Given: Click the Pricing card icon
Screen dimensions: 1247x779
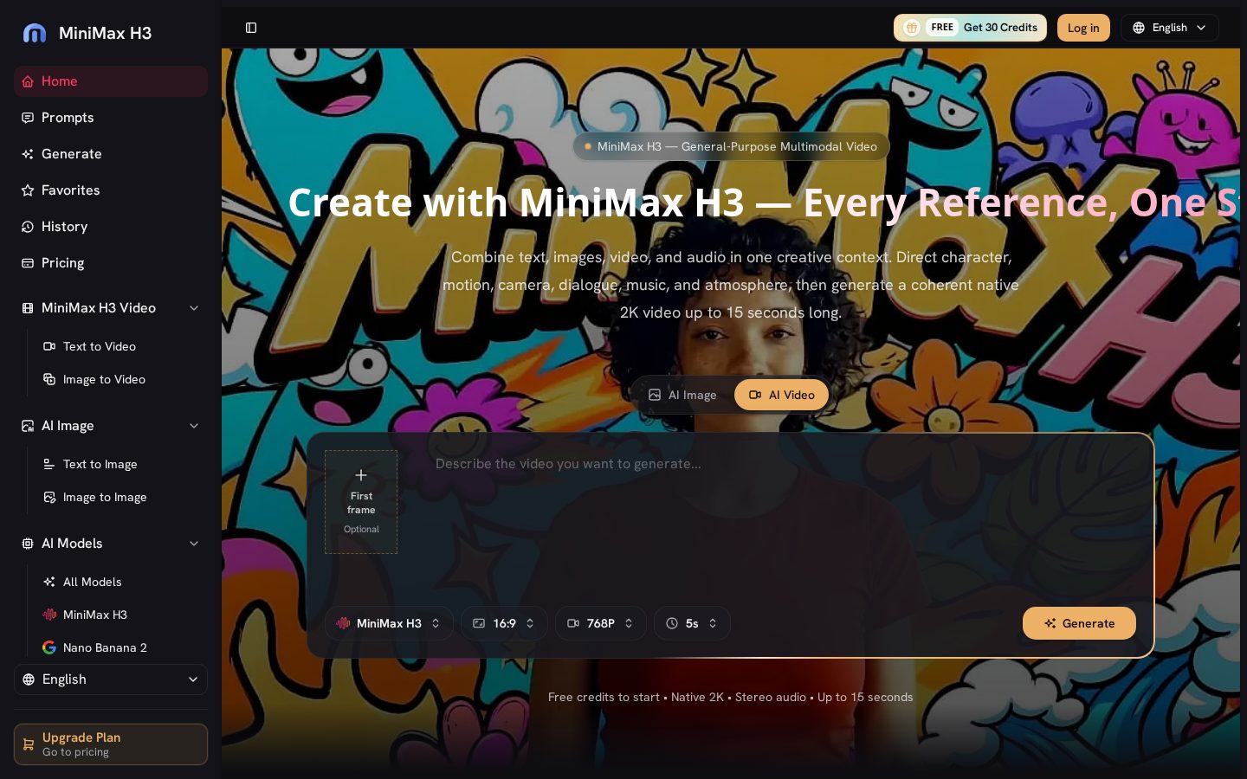Looking at the screenshot, I should [x=28, y=263].
